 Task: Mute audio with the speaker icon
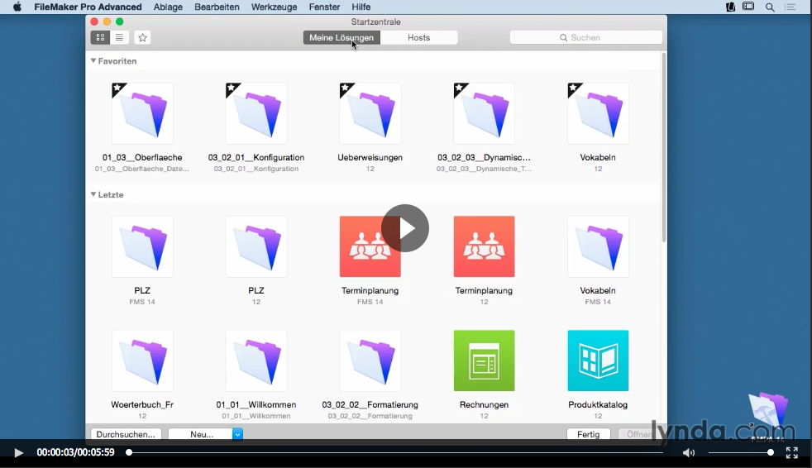[x=688, y=453]
